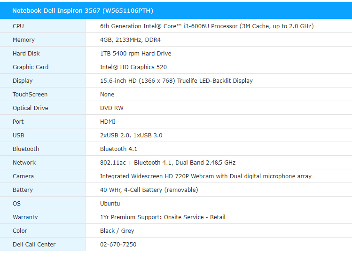The width and height of the screenshot is (352, 262).
Task: Click the 1Yr Premium Support warranty value
Action: (163, 217)
